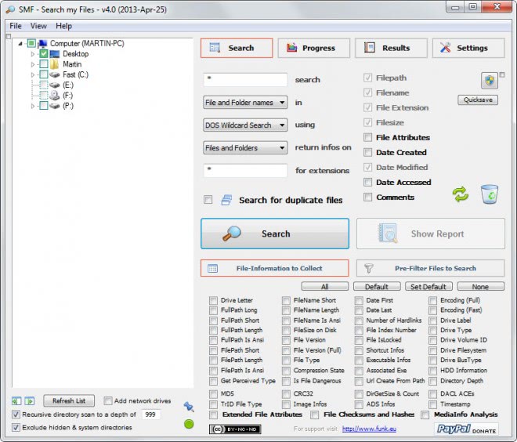Click the collapse tree icon beside Refresh List
The width and height of the screenshot is (517, 442).
[x=16, y=400]
